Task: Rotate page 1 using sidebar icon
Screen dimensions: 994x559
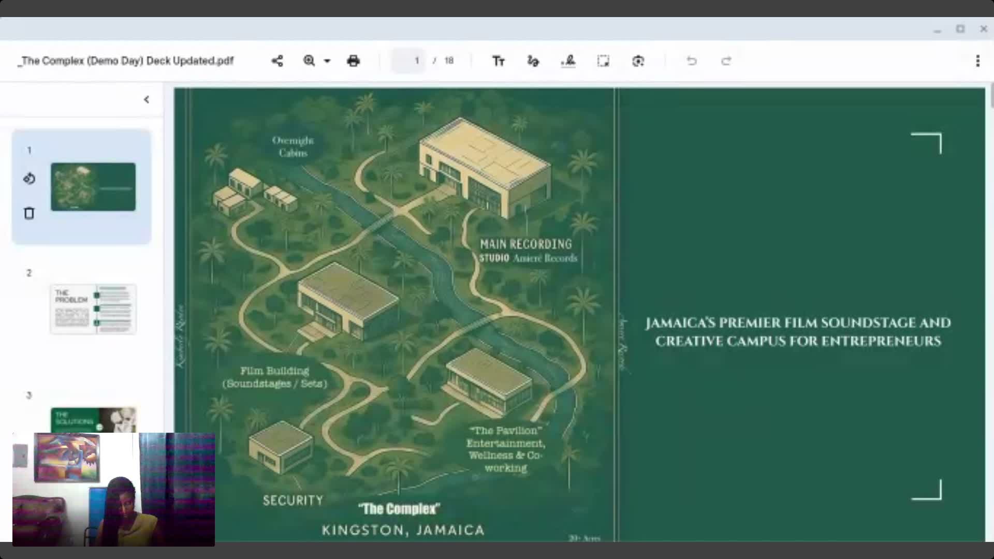Action: (29, 179)
